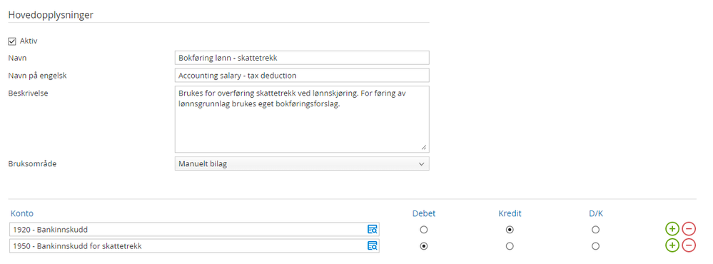Remove the 1950 skattetrekk line
This screenshot has height=264, width=713.
[x=689, y=246]
